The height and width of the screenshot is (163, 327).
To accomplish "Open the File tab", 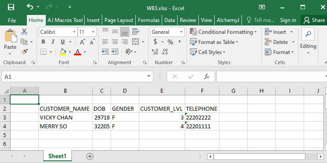I will [x=12, y=20].
